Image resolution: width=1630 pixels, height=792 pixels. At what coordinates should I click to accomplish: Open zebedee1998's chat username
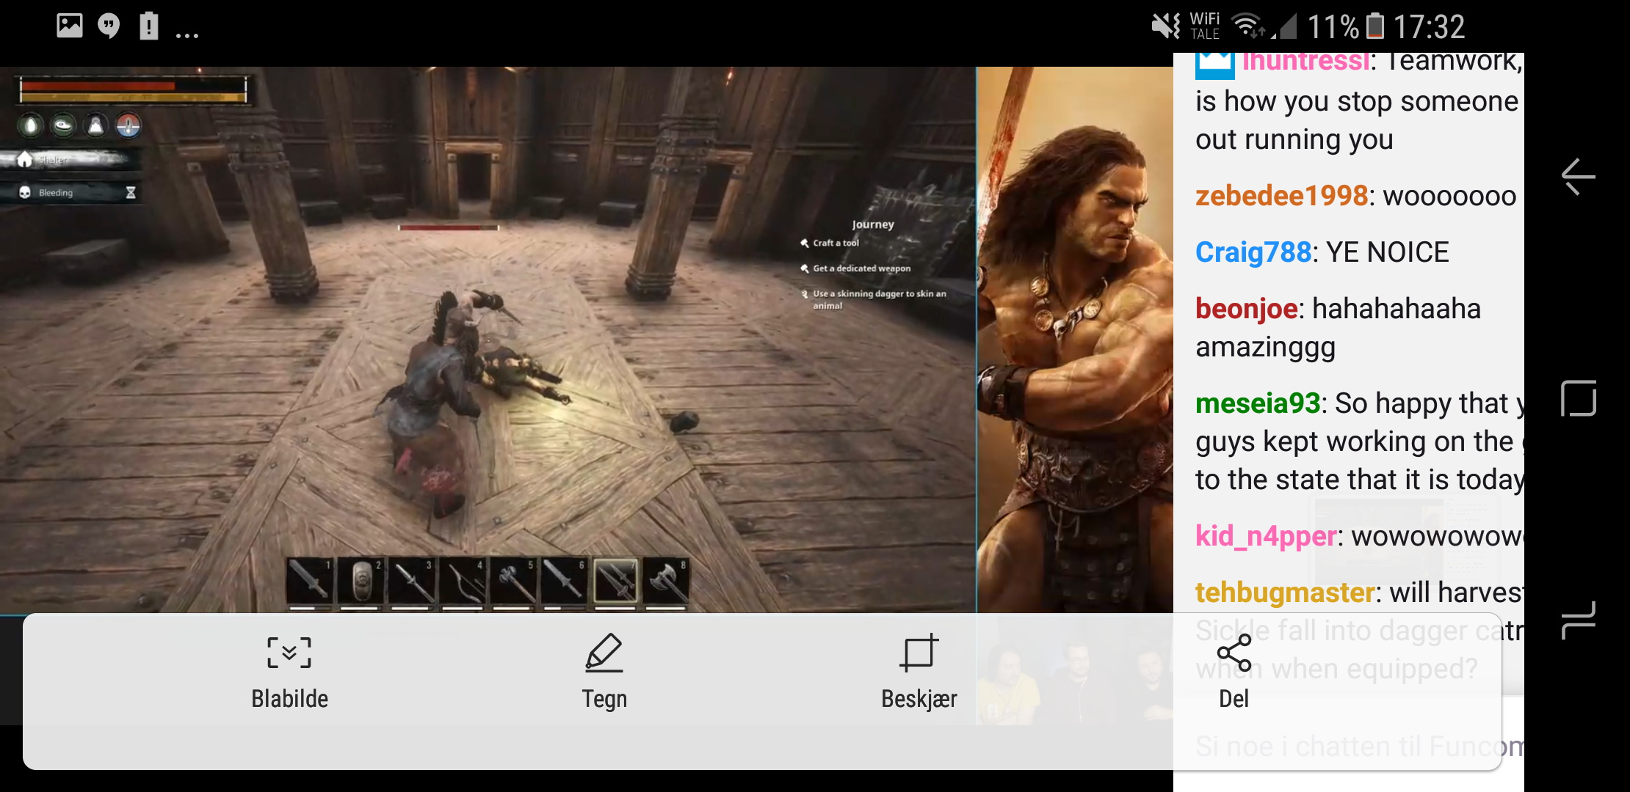click(x=1281, y=196)
